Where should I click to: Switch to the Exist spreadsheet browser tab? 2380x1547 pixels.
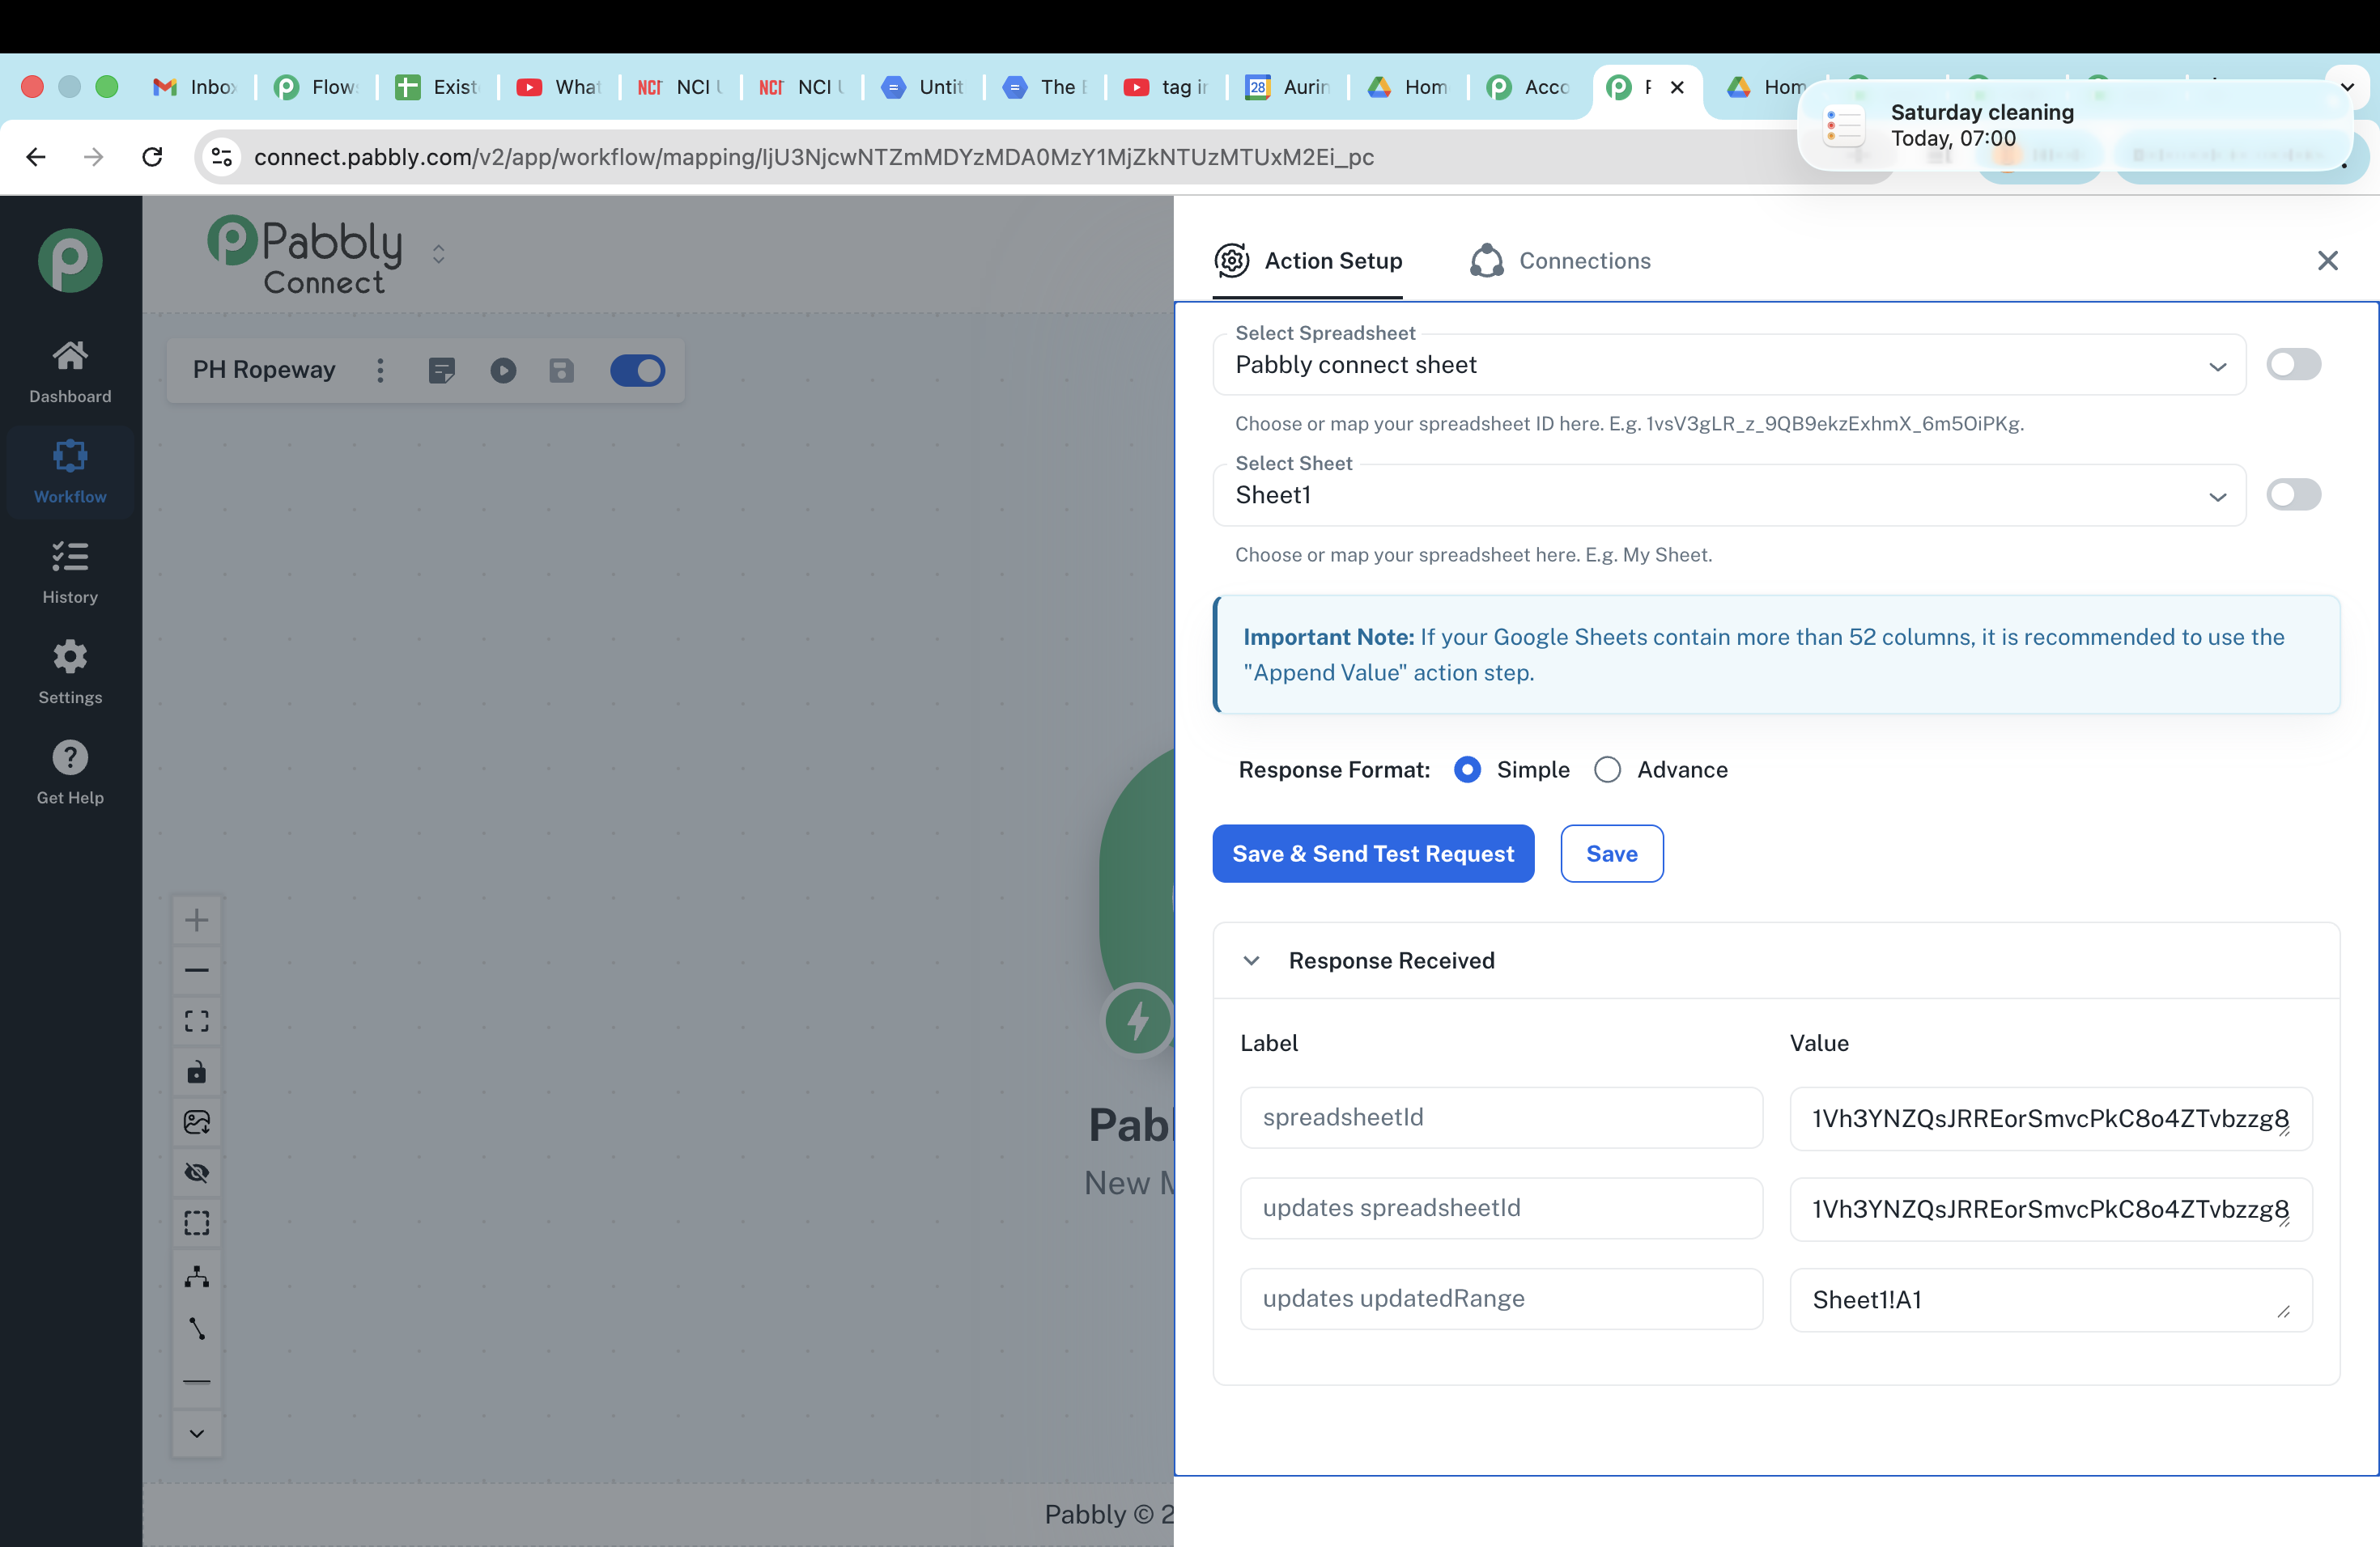[x=437, y=87]
